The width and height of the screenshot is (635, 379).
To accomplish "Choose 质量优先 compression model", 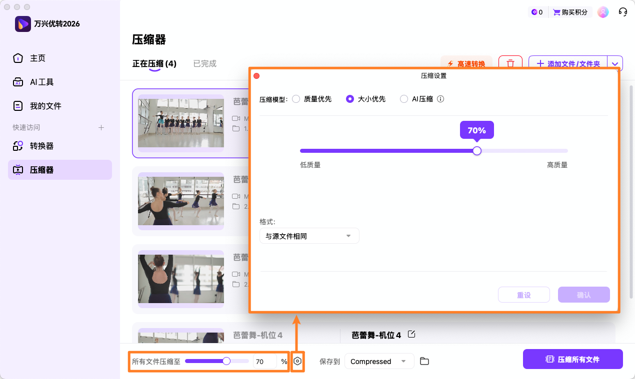I will (x=296, y=99).
